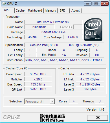Click the Specification field Genuine Intel(R) CPU
Image resolution: width=110 pixels, height=123 pixels.
pos(64,45)
